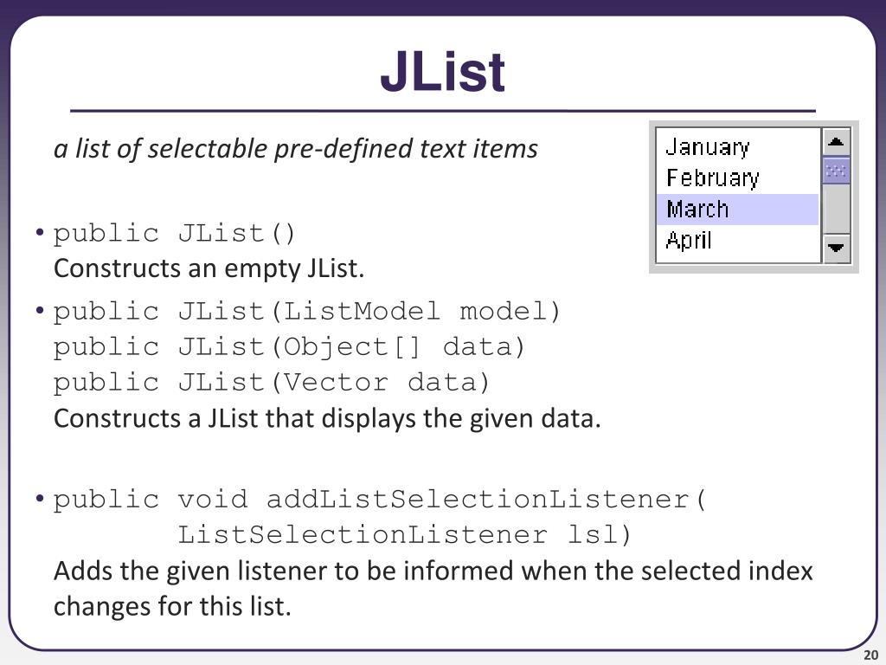The width and height of the screenshot is (886, 665).
Task: Click the scroll down arrow in list
Action: pyautogui.click(x=837, y=248)
